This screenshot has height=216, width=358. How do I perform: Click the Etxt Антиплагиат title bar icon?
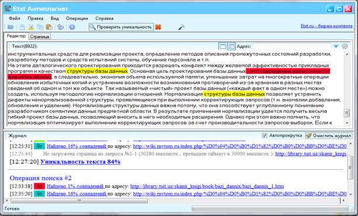[x=8, y=9]
